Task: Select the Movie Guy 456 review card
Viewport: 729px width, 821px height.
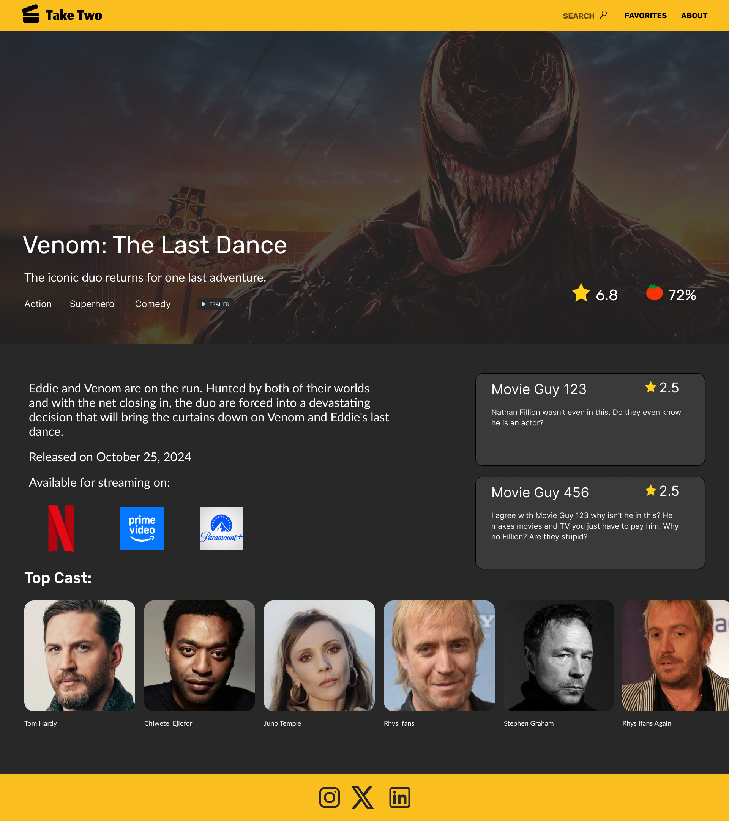Action: pos(590,522)
